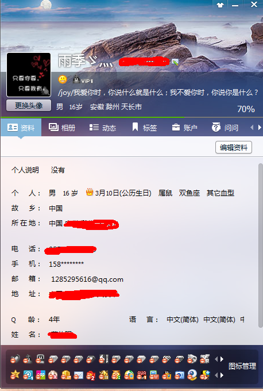Image resolution: width=263 pixels, height=391 pixels.
Task: Switch to the 动态 feed tab
Action: coord(103,128)
